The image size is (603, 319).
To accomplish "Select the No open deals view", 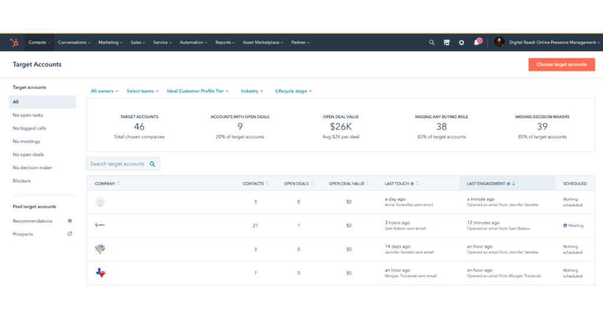I will pyautogui.click(x=28, y=155).
